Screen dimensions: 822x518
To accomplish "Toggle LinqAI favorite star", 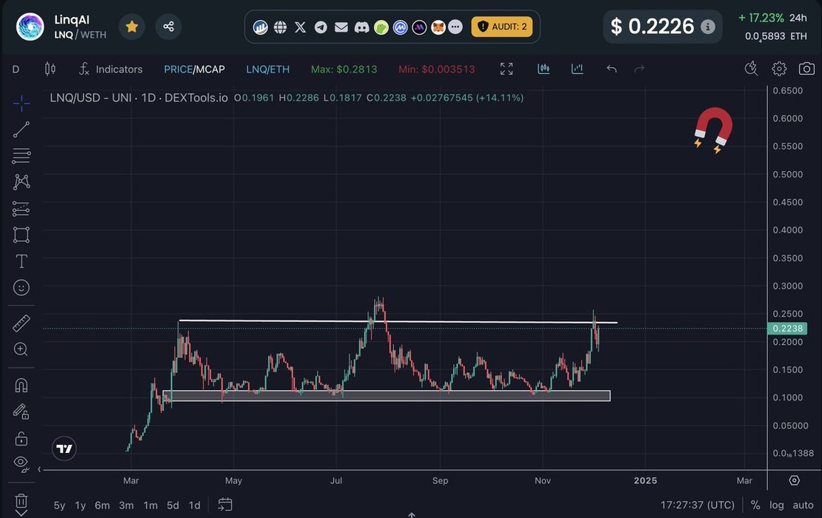I will 132,26.
